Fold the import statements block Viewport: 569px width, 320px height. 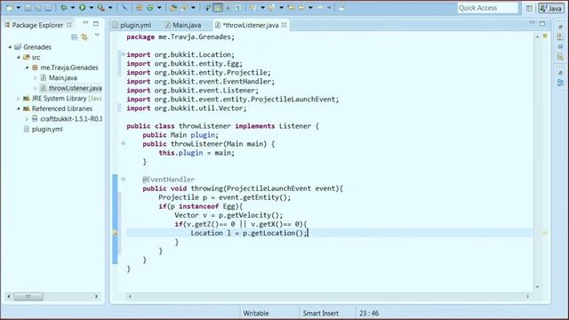pyautogui.click(x=123, y=54)
